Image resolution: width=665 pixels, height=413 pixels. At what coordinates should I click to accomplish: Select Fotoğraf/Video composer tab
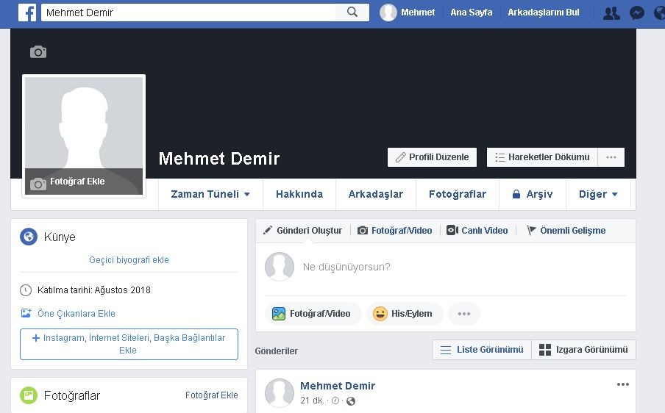(395, 231)
